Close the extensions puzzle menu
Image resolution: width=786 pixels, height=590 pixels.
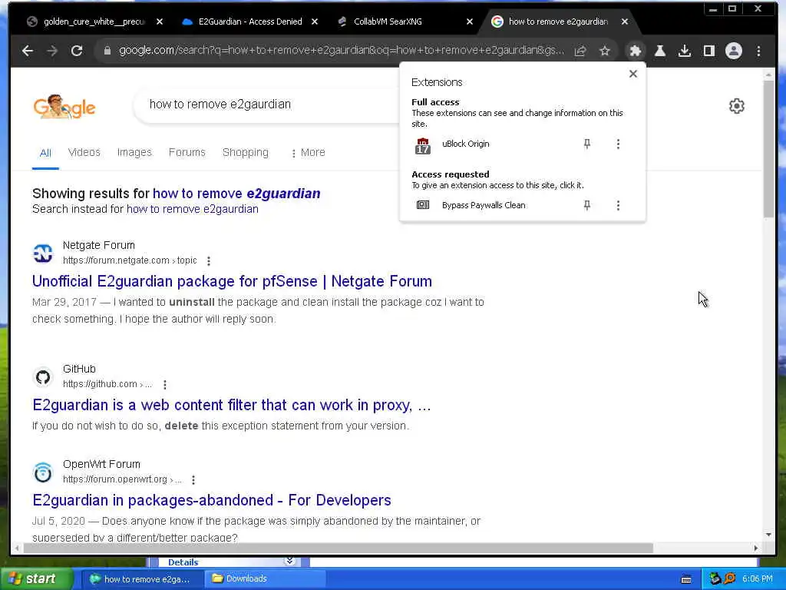pos(635,51)
